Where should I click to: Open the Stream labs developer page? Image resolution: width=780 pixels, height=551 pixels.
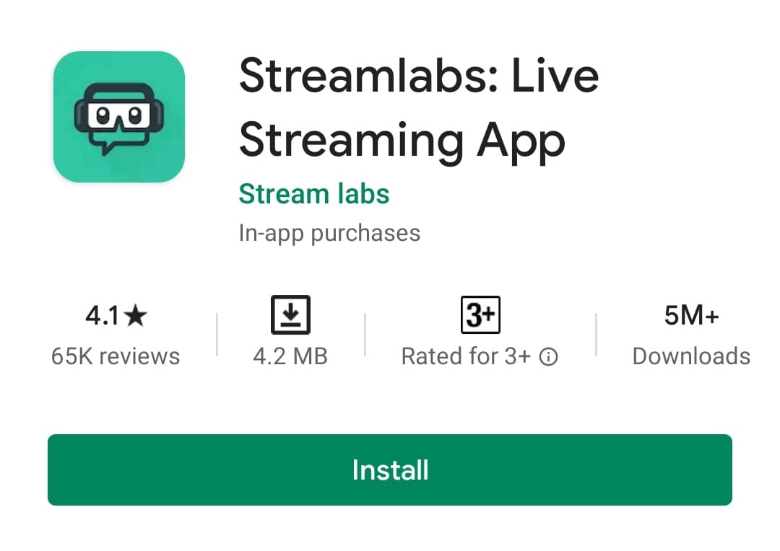314,194
